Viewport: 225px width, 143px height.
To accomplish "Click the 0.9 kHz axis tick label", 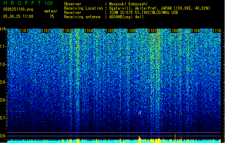I will coord(3,82).
